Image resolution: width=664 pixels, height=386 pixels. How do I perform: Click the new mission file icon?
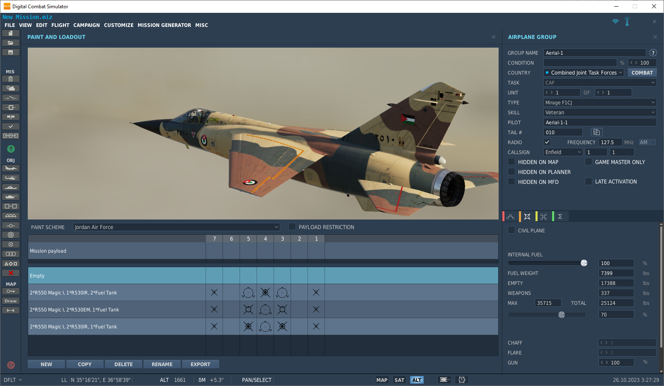click(x=11, y=33)
